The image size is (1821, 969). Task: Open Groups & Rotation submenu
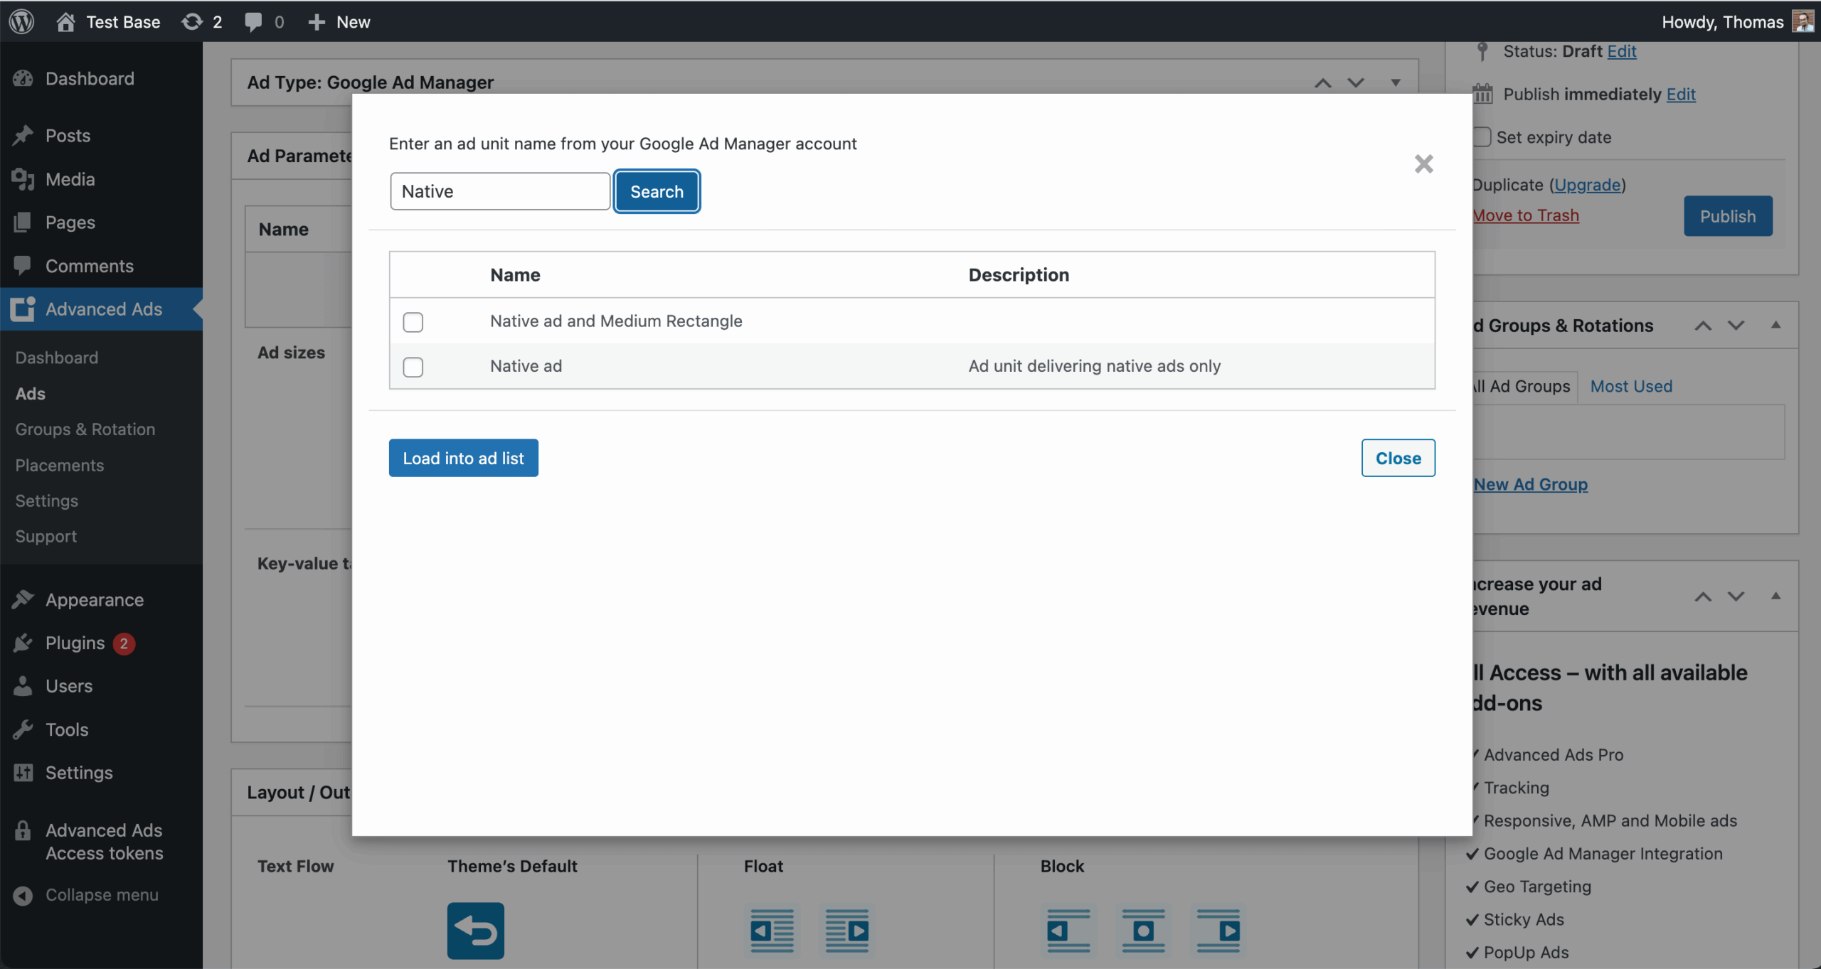(85, 429)
